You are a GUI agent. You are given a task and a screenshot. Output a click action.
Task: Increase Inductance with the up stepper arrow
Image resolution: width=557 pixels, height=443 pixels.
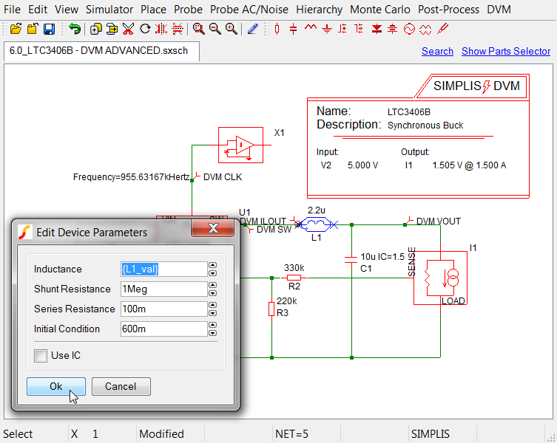point(213,265)
